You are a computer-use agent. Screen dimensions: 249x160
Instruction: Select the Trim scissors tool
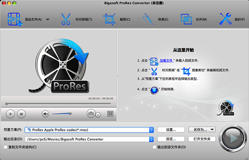point(66,19)
